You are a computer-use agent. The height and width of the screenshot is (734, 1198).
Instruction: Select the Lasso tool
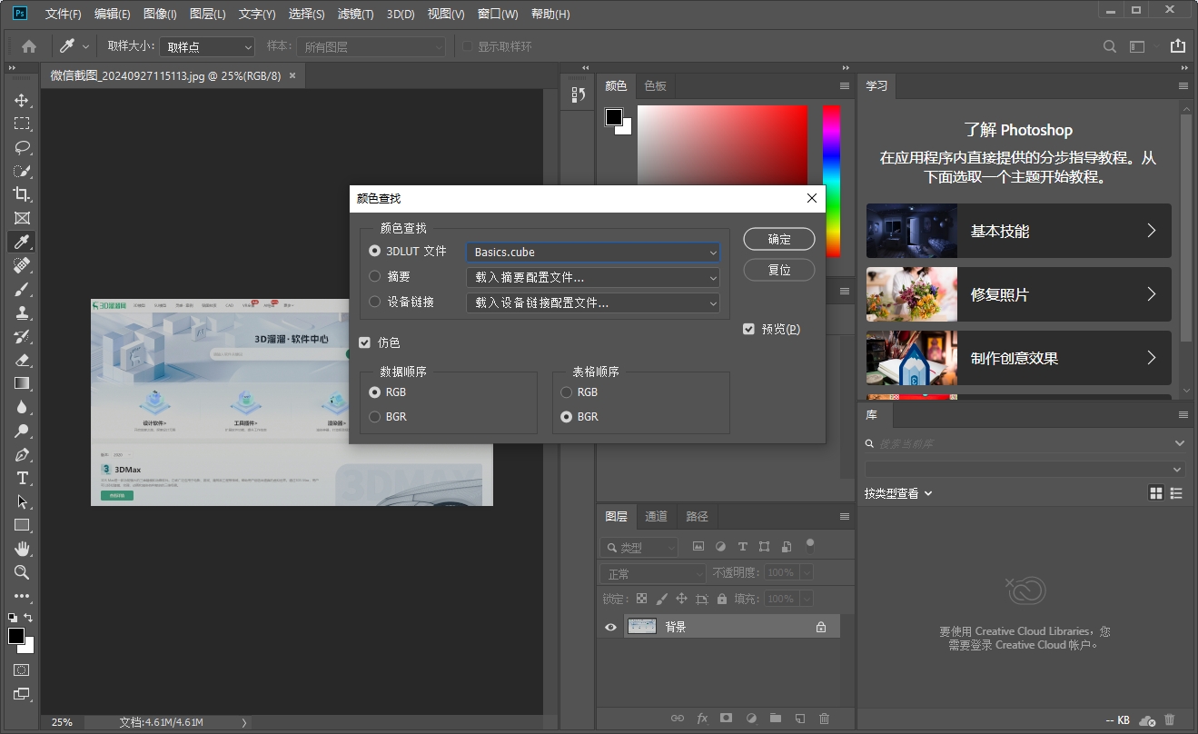click(x=22, y=147)
